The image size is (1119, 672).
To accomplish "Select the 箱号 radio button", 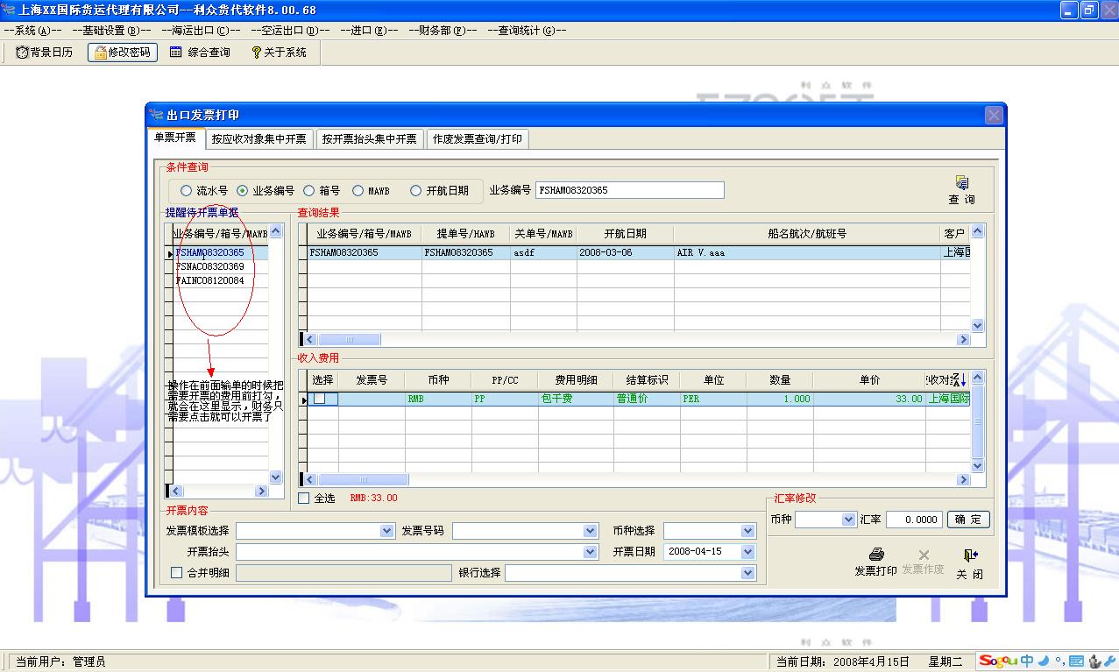I will [308, 190].
